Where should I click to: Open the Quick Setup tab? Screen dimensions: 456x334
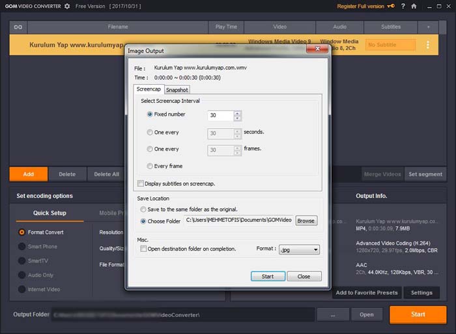(50, 213)
